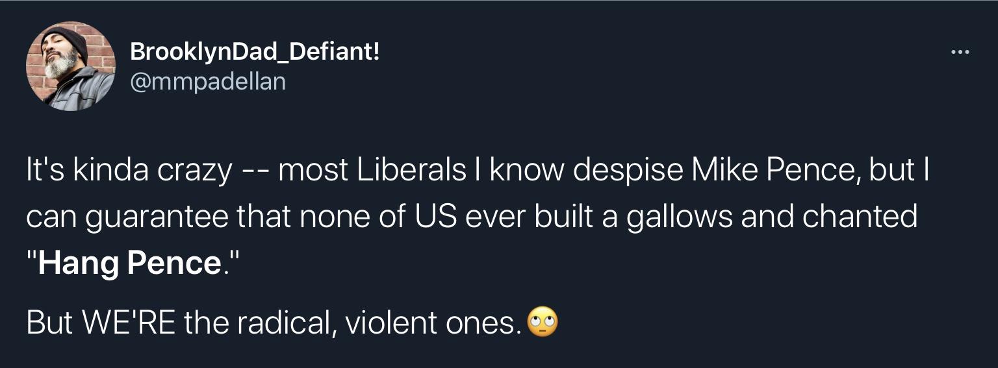Click the word "kinda" at the tweet start
Screen dimensions: 998x368
coord(116,170)
